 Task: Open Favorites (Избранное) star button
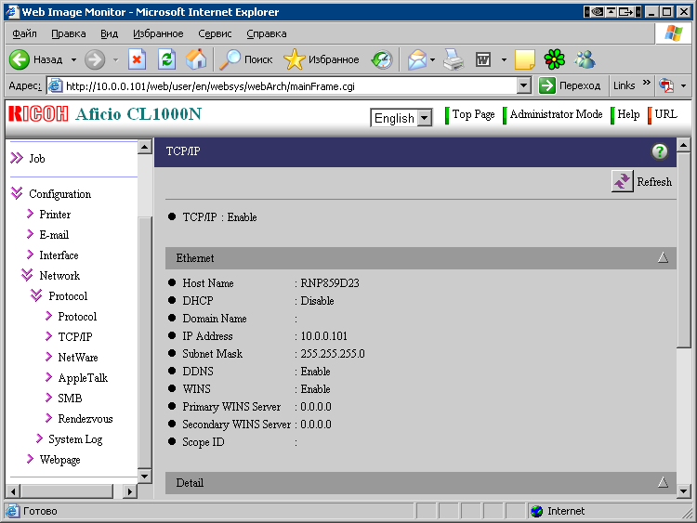pyautogui.click(x=322, y=59)
